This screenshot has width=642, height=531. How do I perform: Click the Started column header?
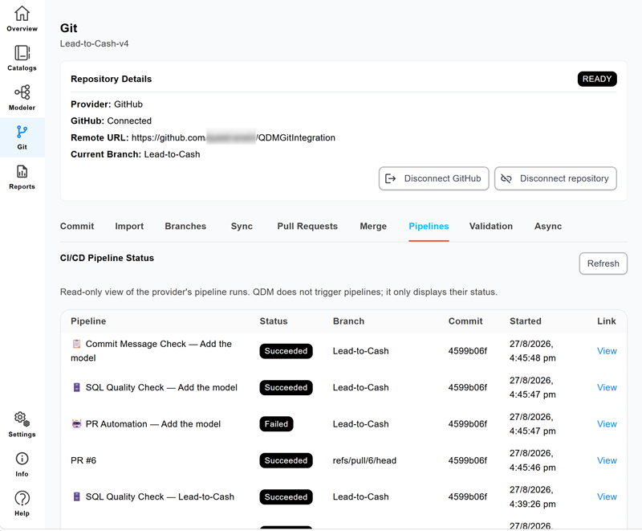tap(526, 321)
